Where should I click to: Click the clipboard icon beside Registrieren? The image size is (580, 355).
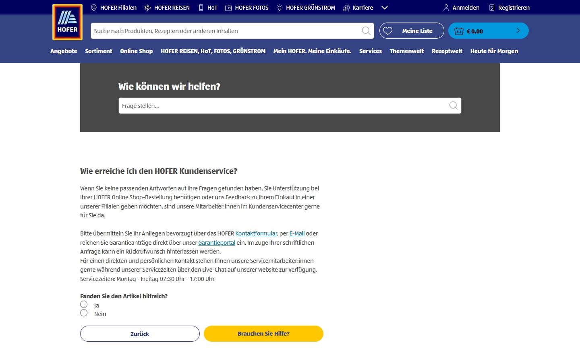[x=492, y=8]
